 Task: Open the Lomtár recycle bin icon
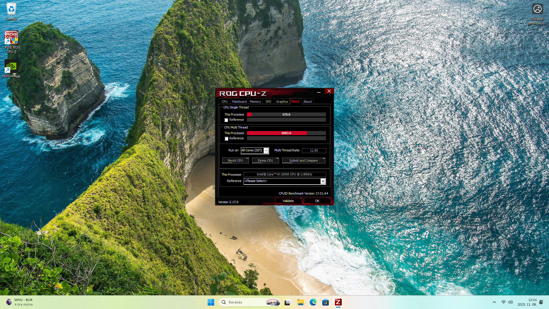(x=11, y=9)
